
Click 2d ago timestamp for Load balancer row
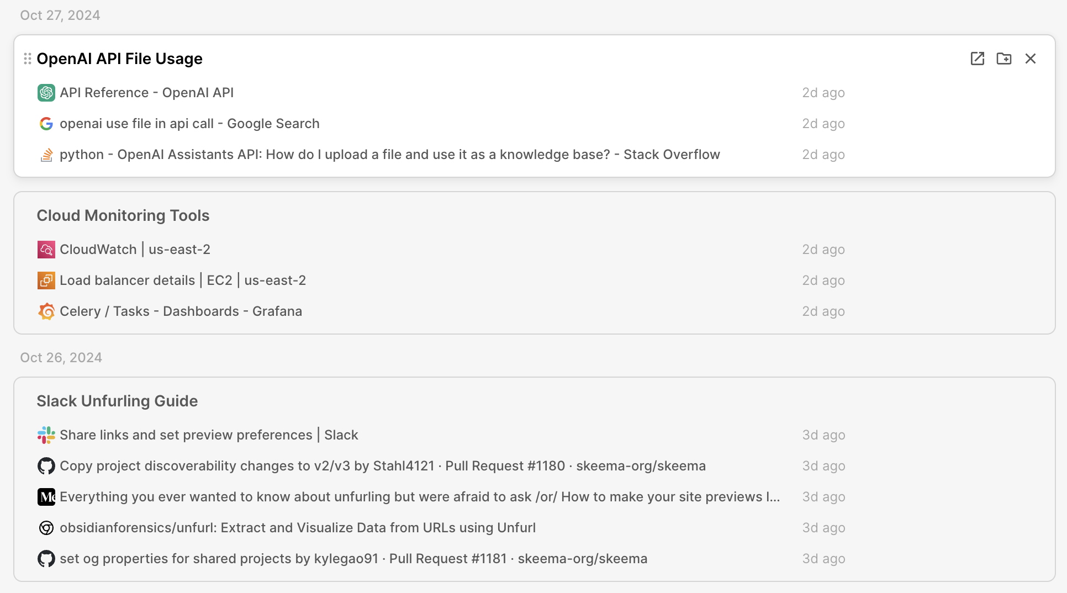(823, 280)
